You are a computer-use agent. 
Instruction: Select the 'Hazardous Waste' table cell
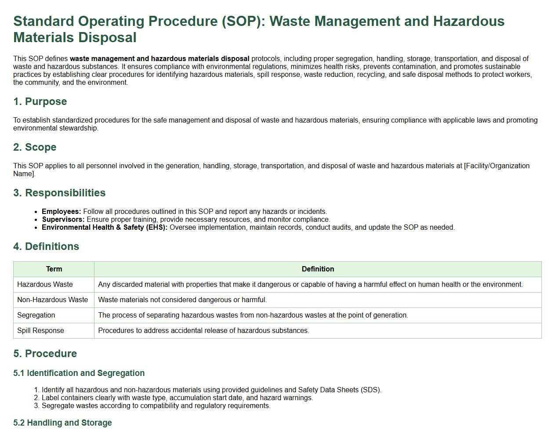[x=45, y=285]
